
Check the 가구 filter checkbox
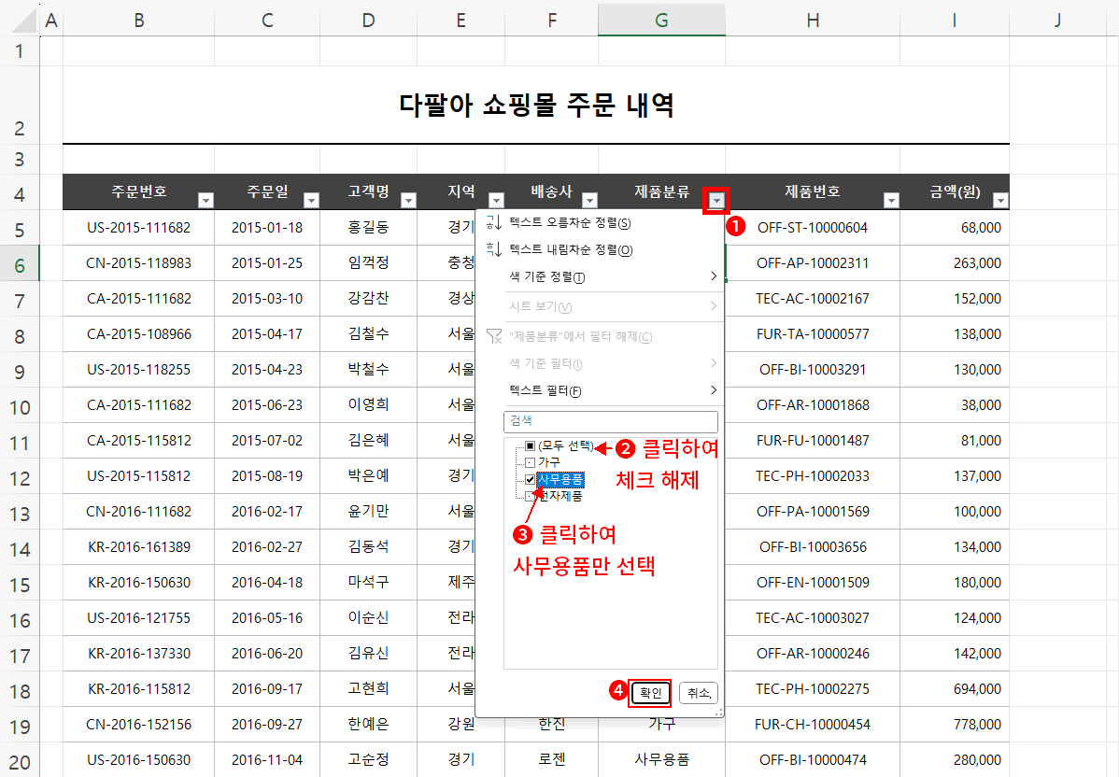pyautogui.click(x=530, y=462)
